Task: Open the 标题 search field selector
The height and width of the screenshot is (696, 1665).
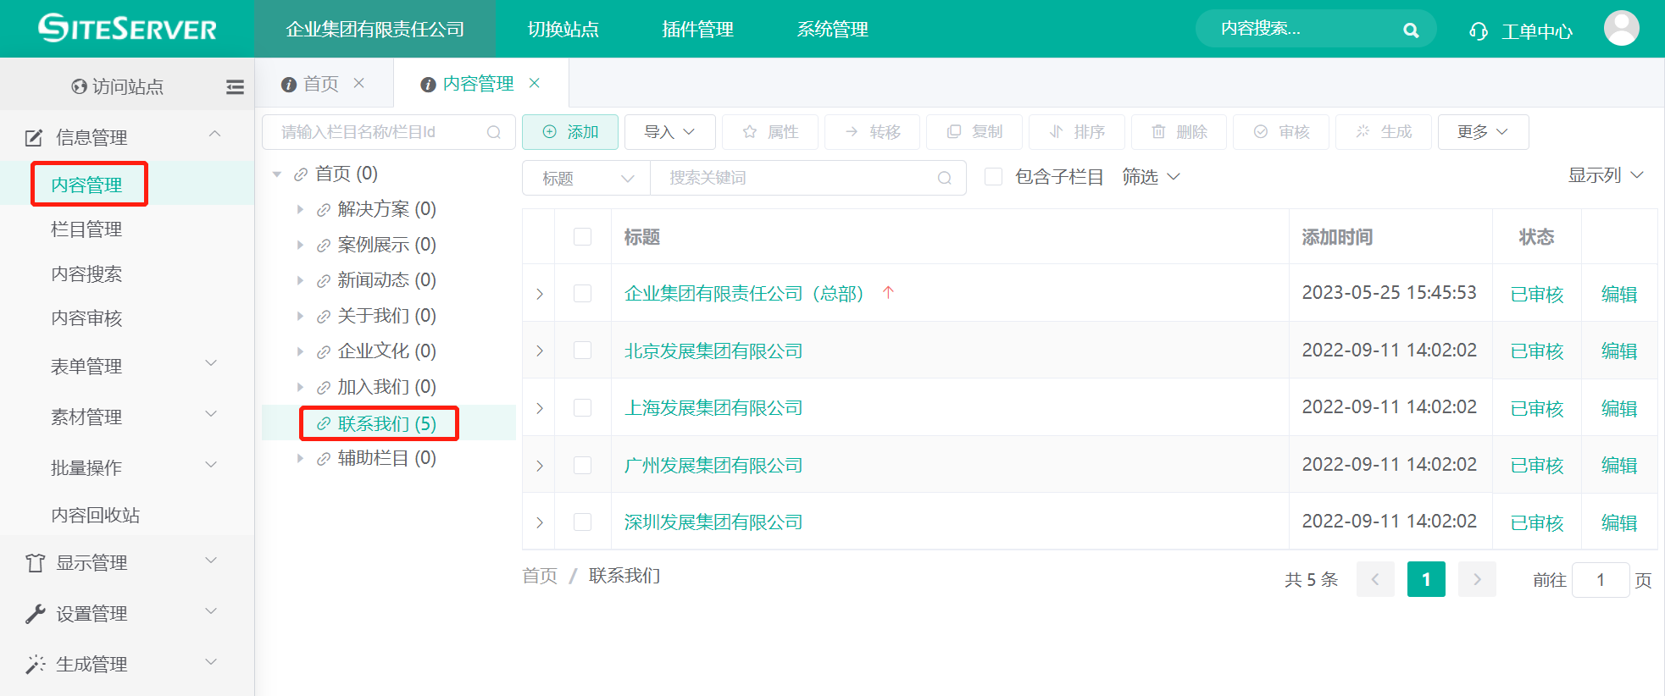Action: point(586,178)
